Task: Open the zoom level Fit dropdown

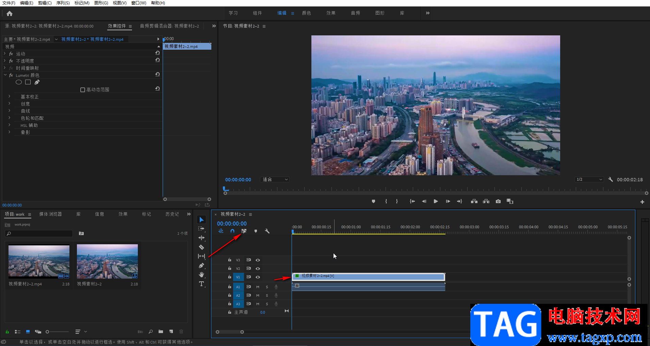Action: (x=275, y=179)
